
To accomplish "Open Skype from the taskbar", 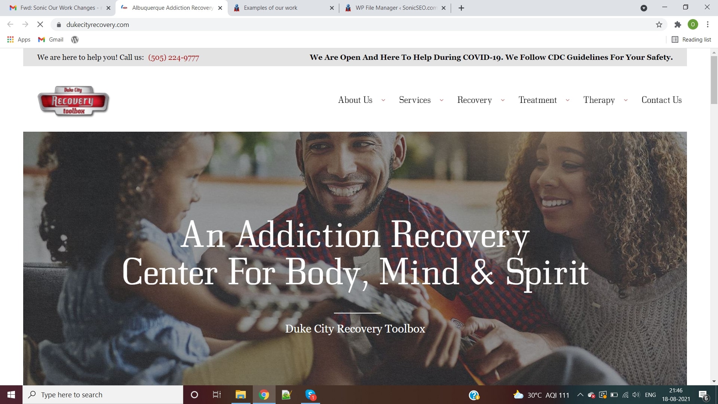I will click(x=310, y=395).
